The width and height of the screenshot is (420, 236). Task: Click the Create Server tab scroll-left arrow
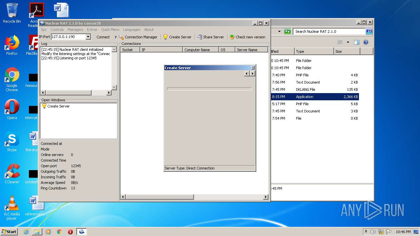247,74
